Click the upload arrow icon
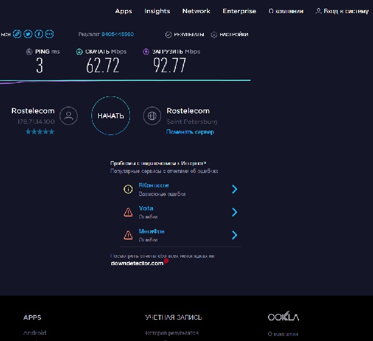This screenshot has width=373, height=341. [146, 52]
